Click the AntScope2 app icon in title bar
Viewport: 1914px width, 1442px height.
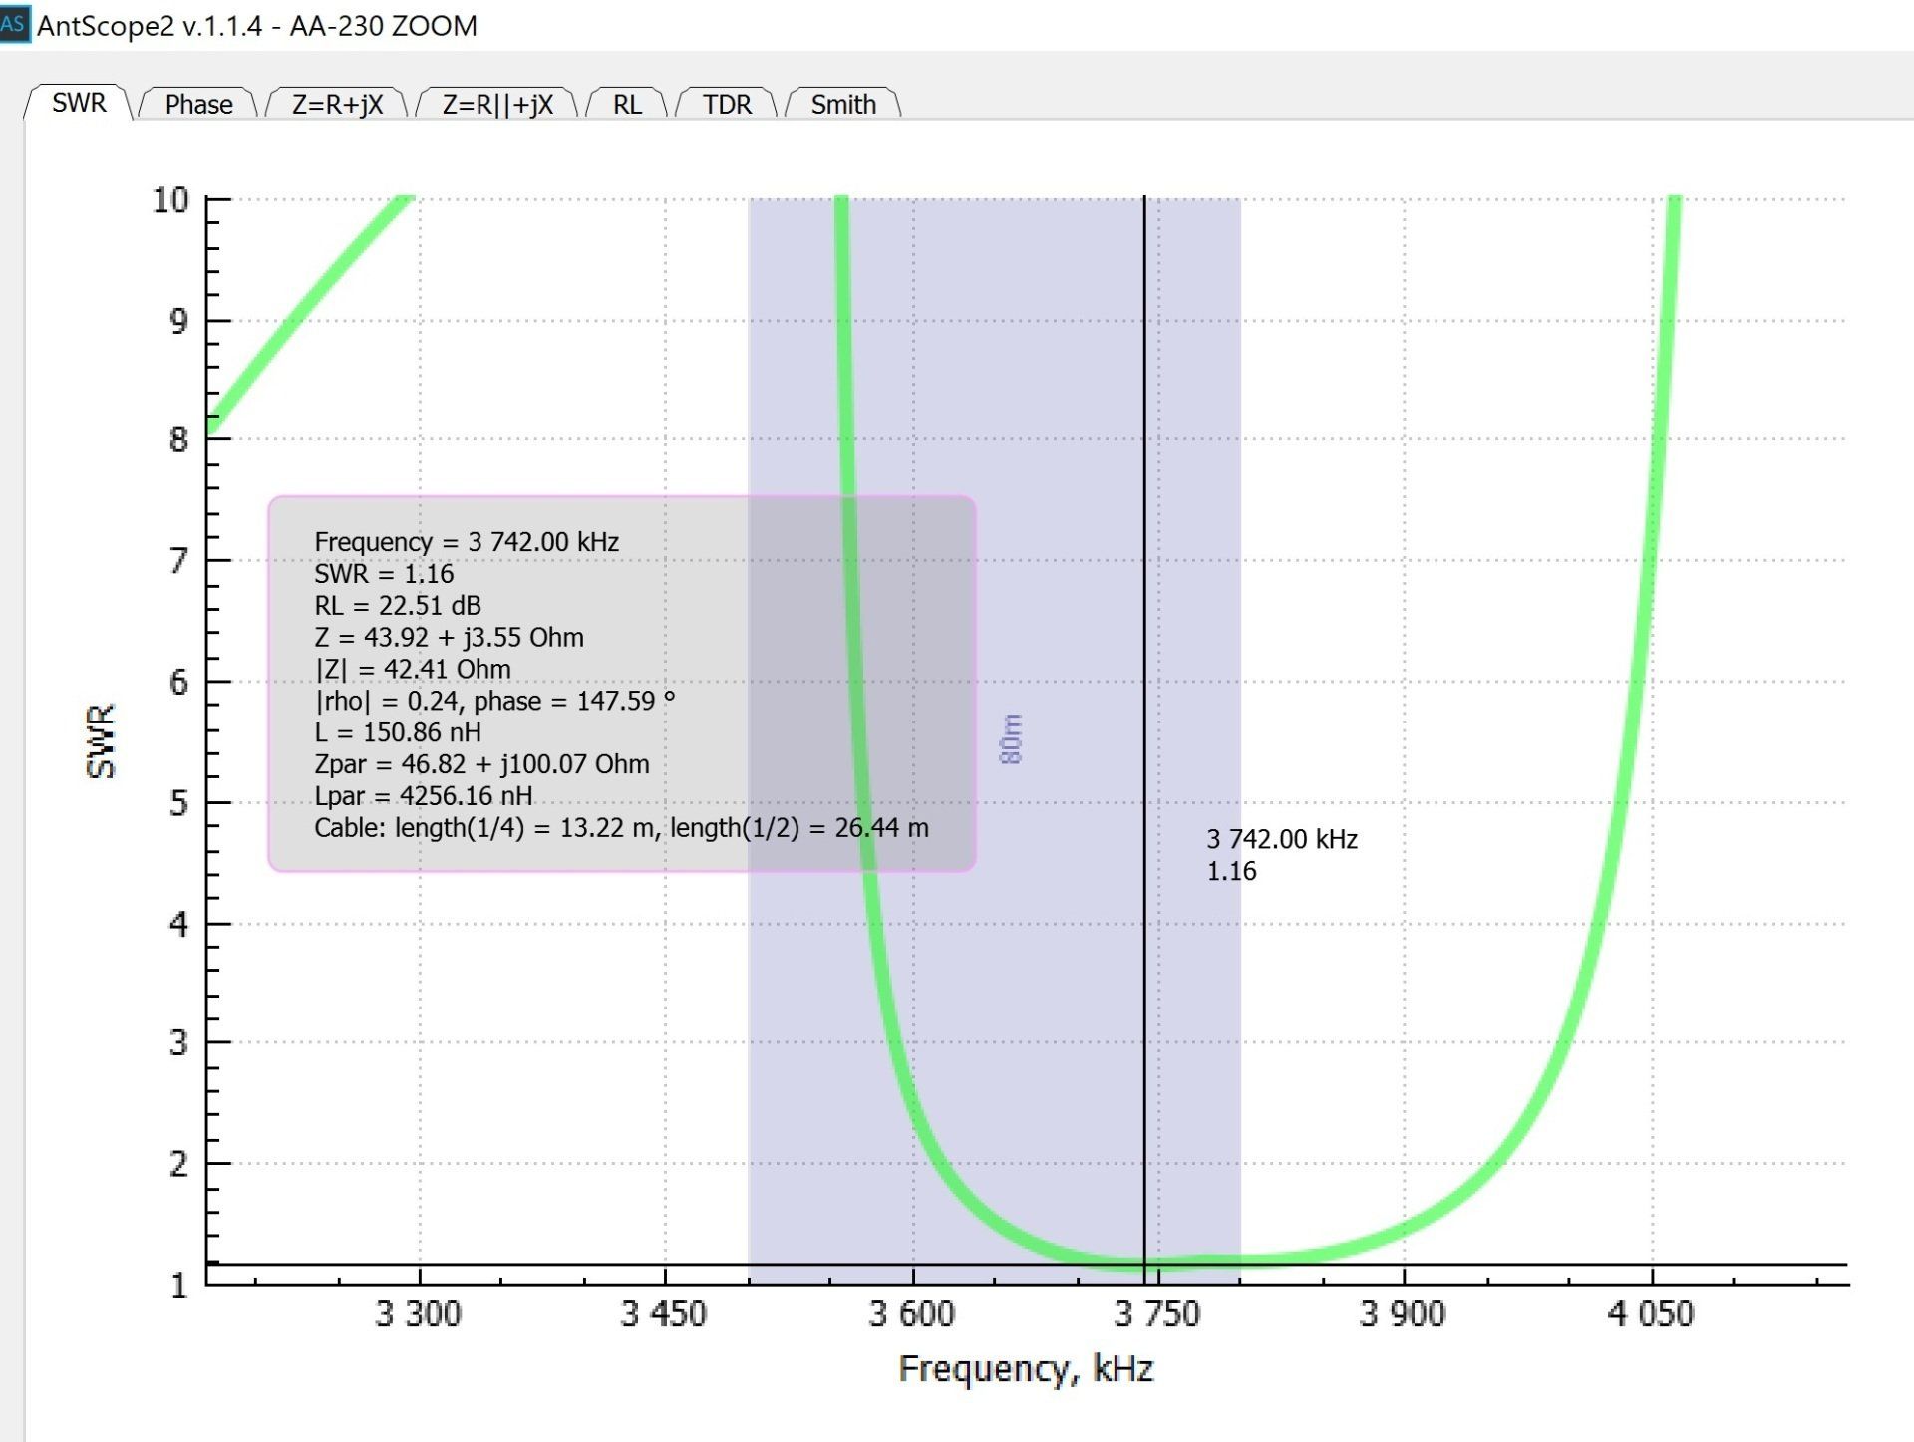[x=14, y=23]
